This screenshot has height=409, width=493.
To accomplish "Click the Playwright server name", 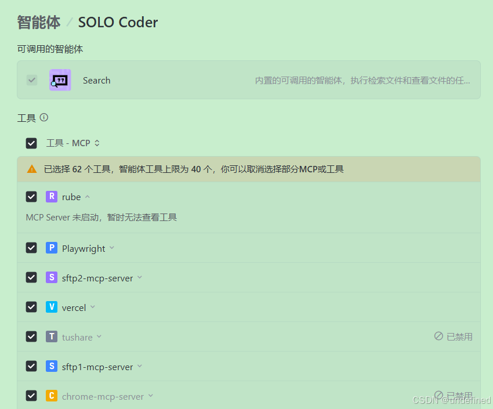I will (x=84, y=249).
